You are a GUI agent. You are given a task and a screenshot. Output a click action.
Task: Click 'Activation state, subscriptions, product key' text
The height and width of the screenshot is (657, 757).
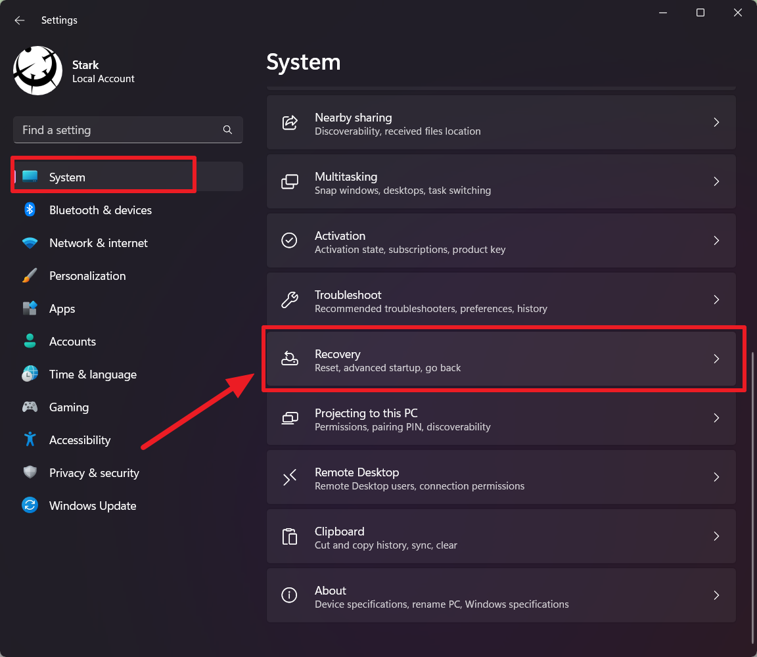(410, 250)
